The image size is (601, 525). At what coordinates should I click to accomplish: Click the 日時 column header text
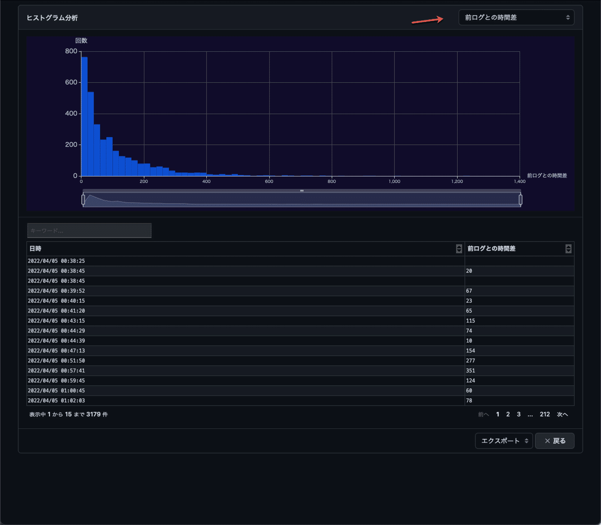pyautogui.click(x=35, y=249)
